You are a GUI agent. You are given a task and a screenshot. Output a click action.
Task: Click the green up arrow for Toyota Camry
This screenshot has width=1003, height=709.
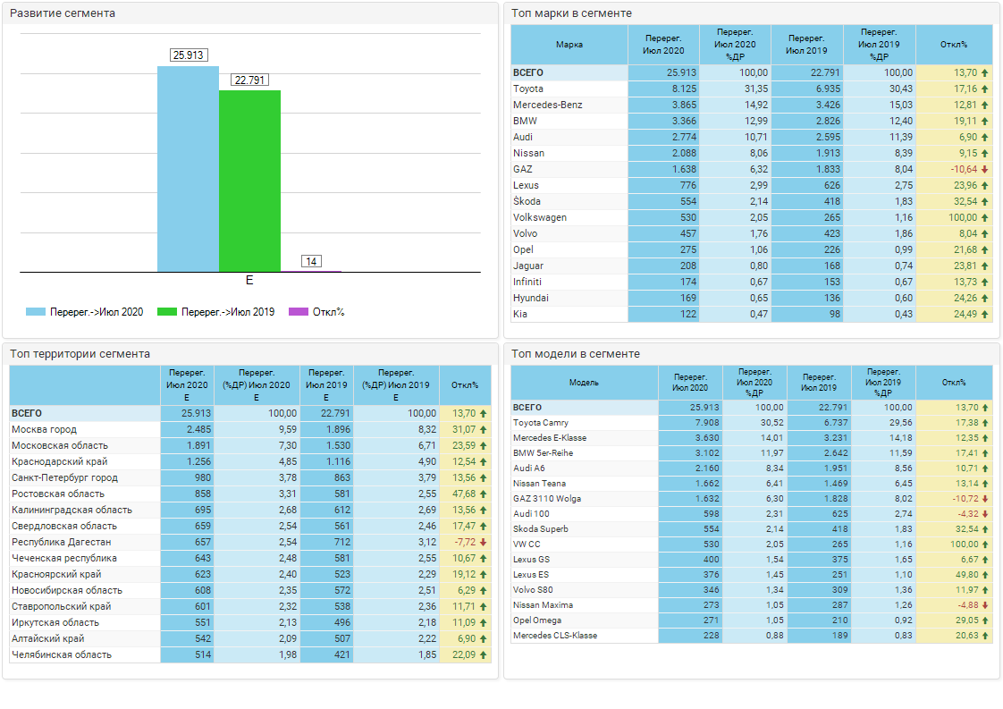[x=984, y=423]
